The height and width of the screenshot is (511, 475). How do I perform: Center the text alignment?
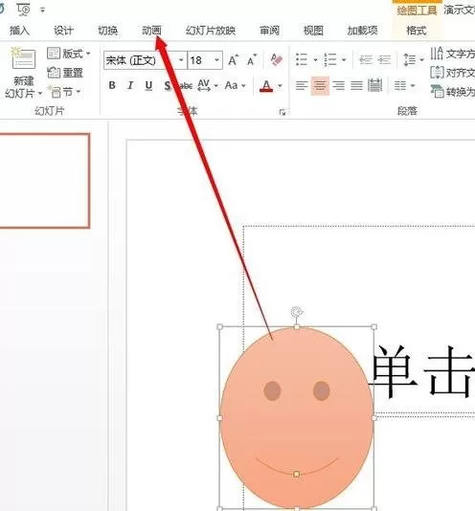click(x=320, y=86)
